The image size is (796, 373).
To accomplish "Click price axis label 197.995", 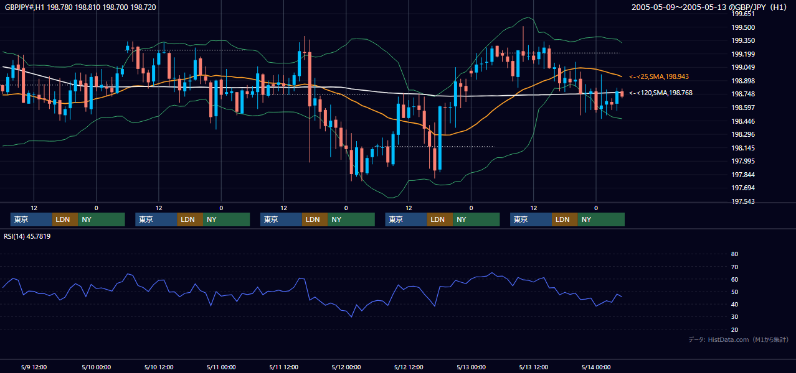I will tap(742, 161).
